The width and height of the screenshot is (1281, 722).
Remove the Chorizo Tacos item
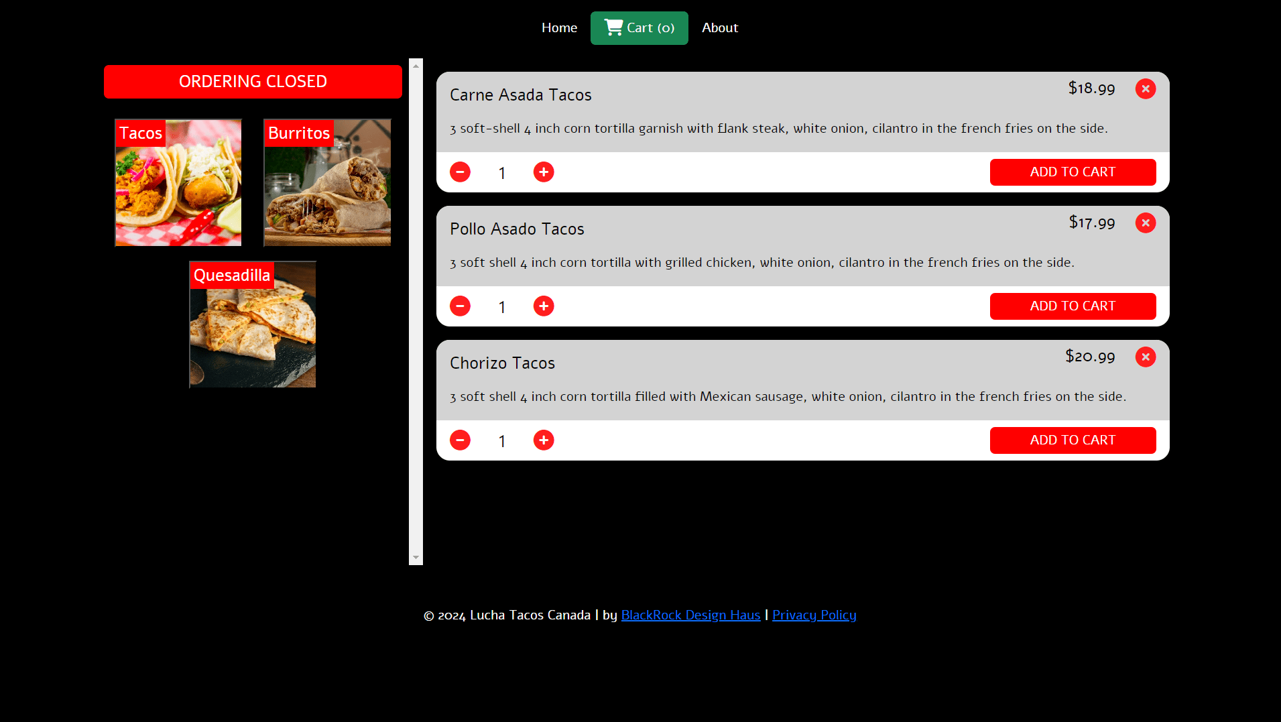point(1146,357)
